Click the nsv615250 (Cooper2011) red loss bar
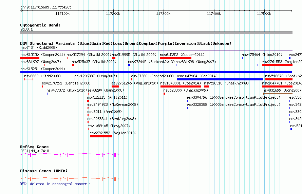The width and height of the screenshot is (302, 194). pos(30,58)
